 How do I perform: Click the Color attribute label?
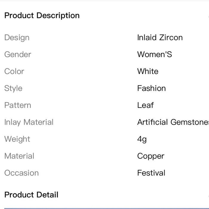click(14, 71)
